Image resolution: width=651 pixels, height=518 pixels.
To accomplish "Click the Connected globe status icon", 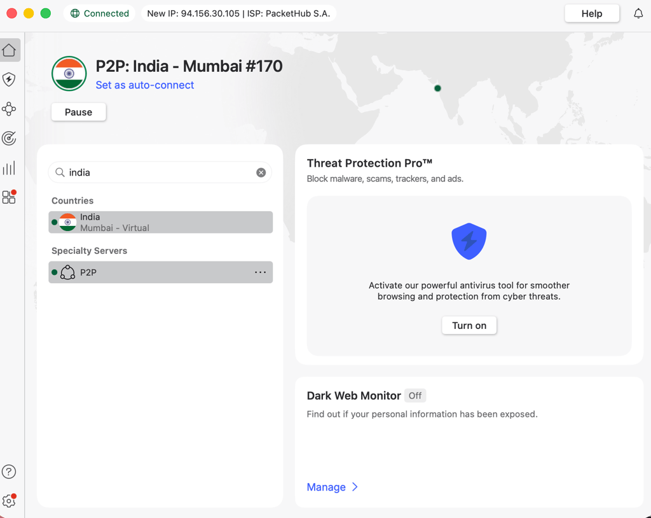I will tap(75, 14).
